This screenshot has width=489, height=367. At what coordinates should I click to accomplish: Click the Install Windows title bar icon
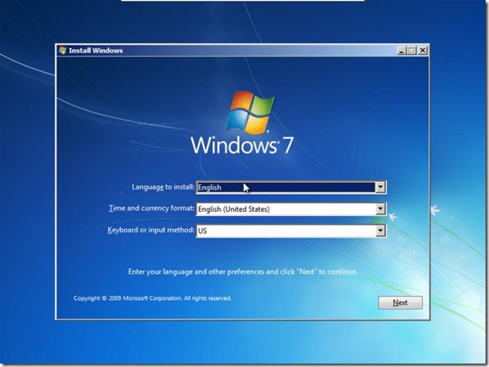pyautogui.click(x=63, y=51)
